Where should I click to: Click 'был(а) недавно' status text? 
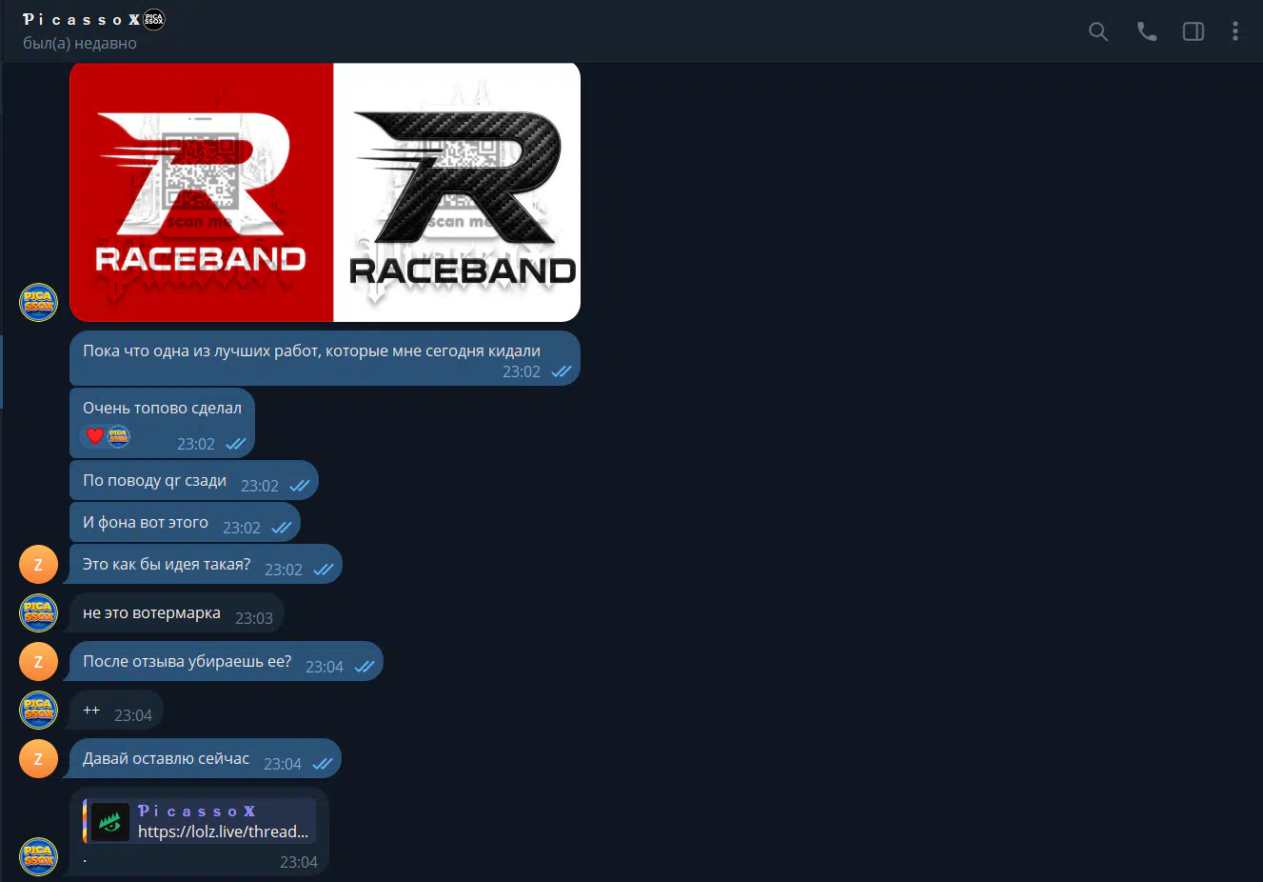[80, 44]
